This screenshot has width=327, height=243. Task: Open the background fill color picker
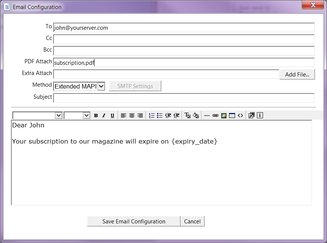[196, 116]
